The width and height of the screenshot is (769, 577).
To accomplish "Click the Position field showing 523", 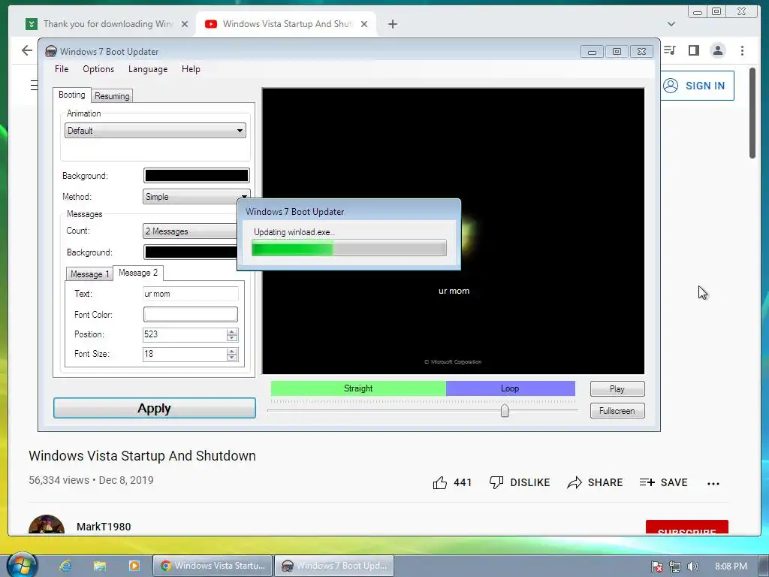I will point(185,334).
